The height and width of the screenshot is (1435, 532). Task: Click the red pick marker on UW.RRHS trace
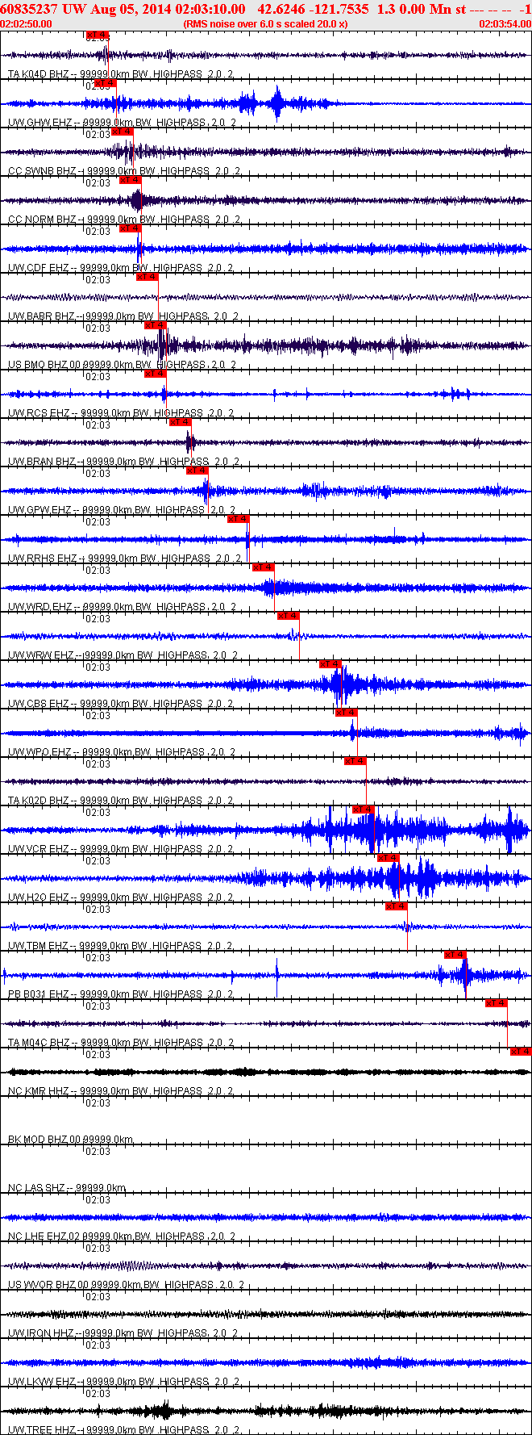pyautogui.click(x=239, y=519)
